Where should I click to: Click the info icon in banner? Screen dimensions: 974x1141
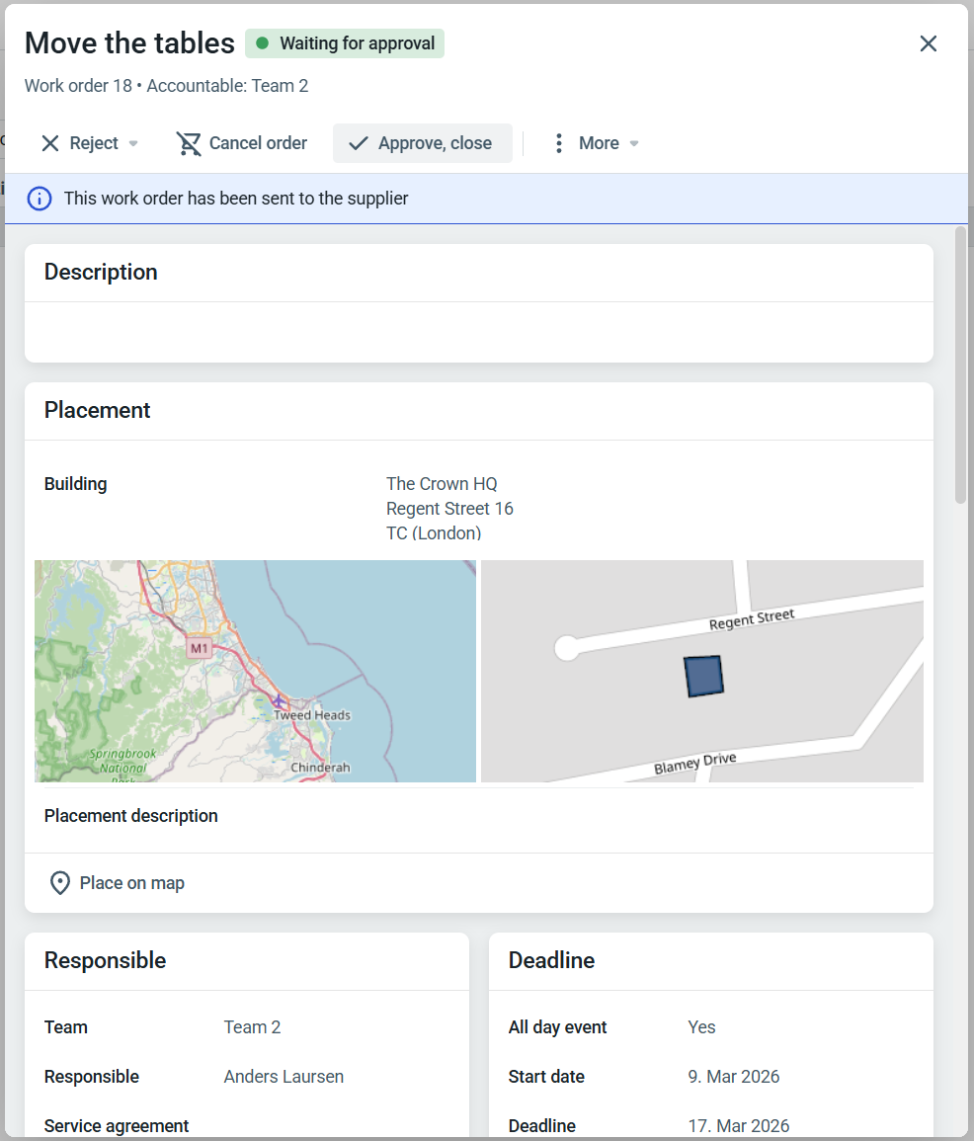[x=40, y=199]
